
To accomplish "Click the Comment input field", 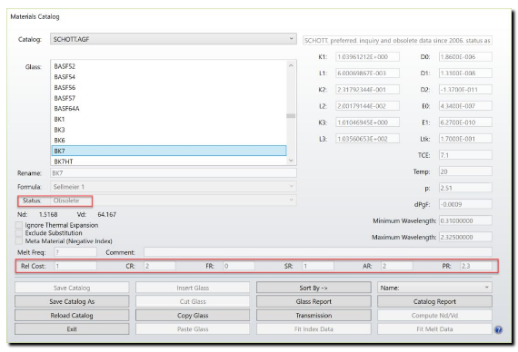I will point(317,252).
